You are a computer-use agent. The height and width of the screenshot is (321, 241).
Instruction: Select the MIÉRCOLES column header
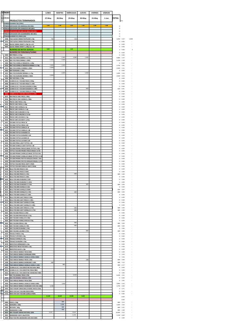point(72,13)
